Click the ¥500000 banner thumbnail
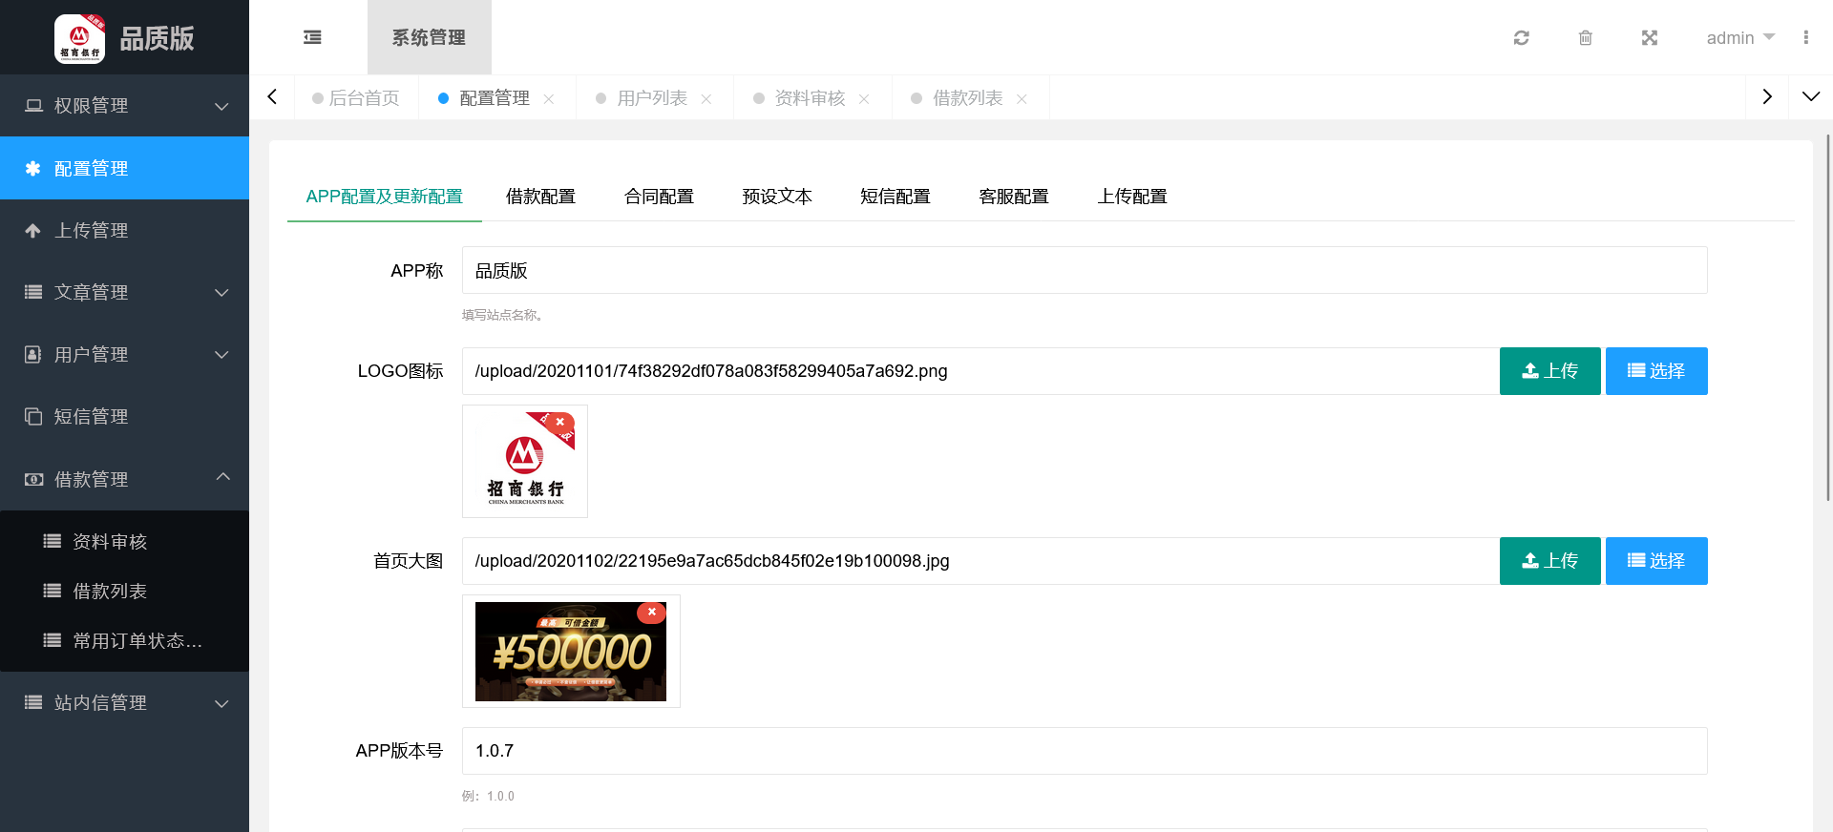This screenshot has height=832, width=1833. pos(571,652)
